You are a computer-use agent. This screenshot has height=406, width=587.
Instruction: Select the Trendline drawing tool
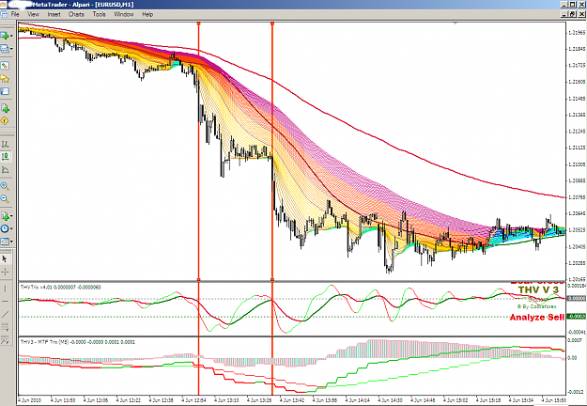(5, 314)
